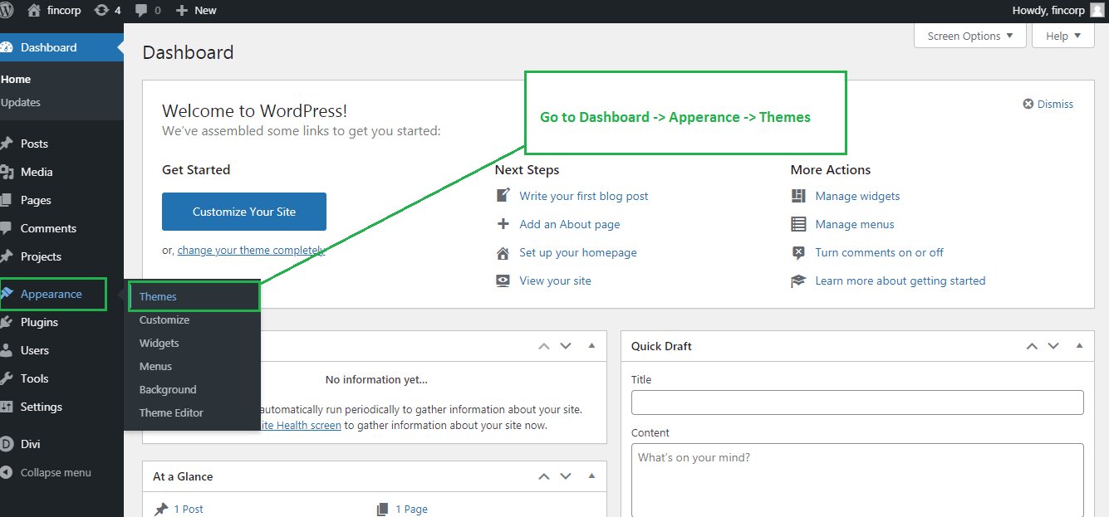Open the Write your first blog post link
Image resolution: width=1109 pixels, height=517 pixels.
tap(584, 196)
